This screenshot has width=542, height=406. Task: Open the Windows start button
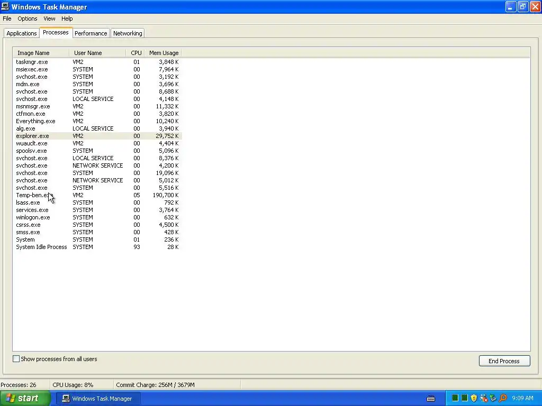tap(24, 399)
